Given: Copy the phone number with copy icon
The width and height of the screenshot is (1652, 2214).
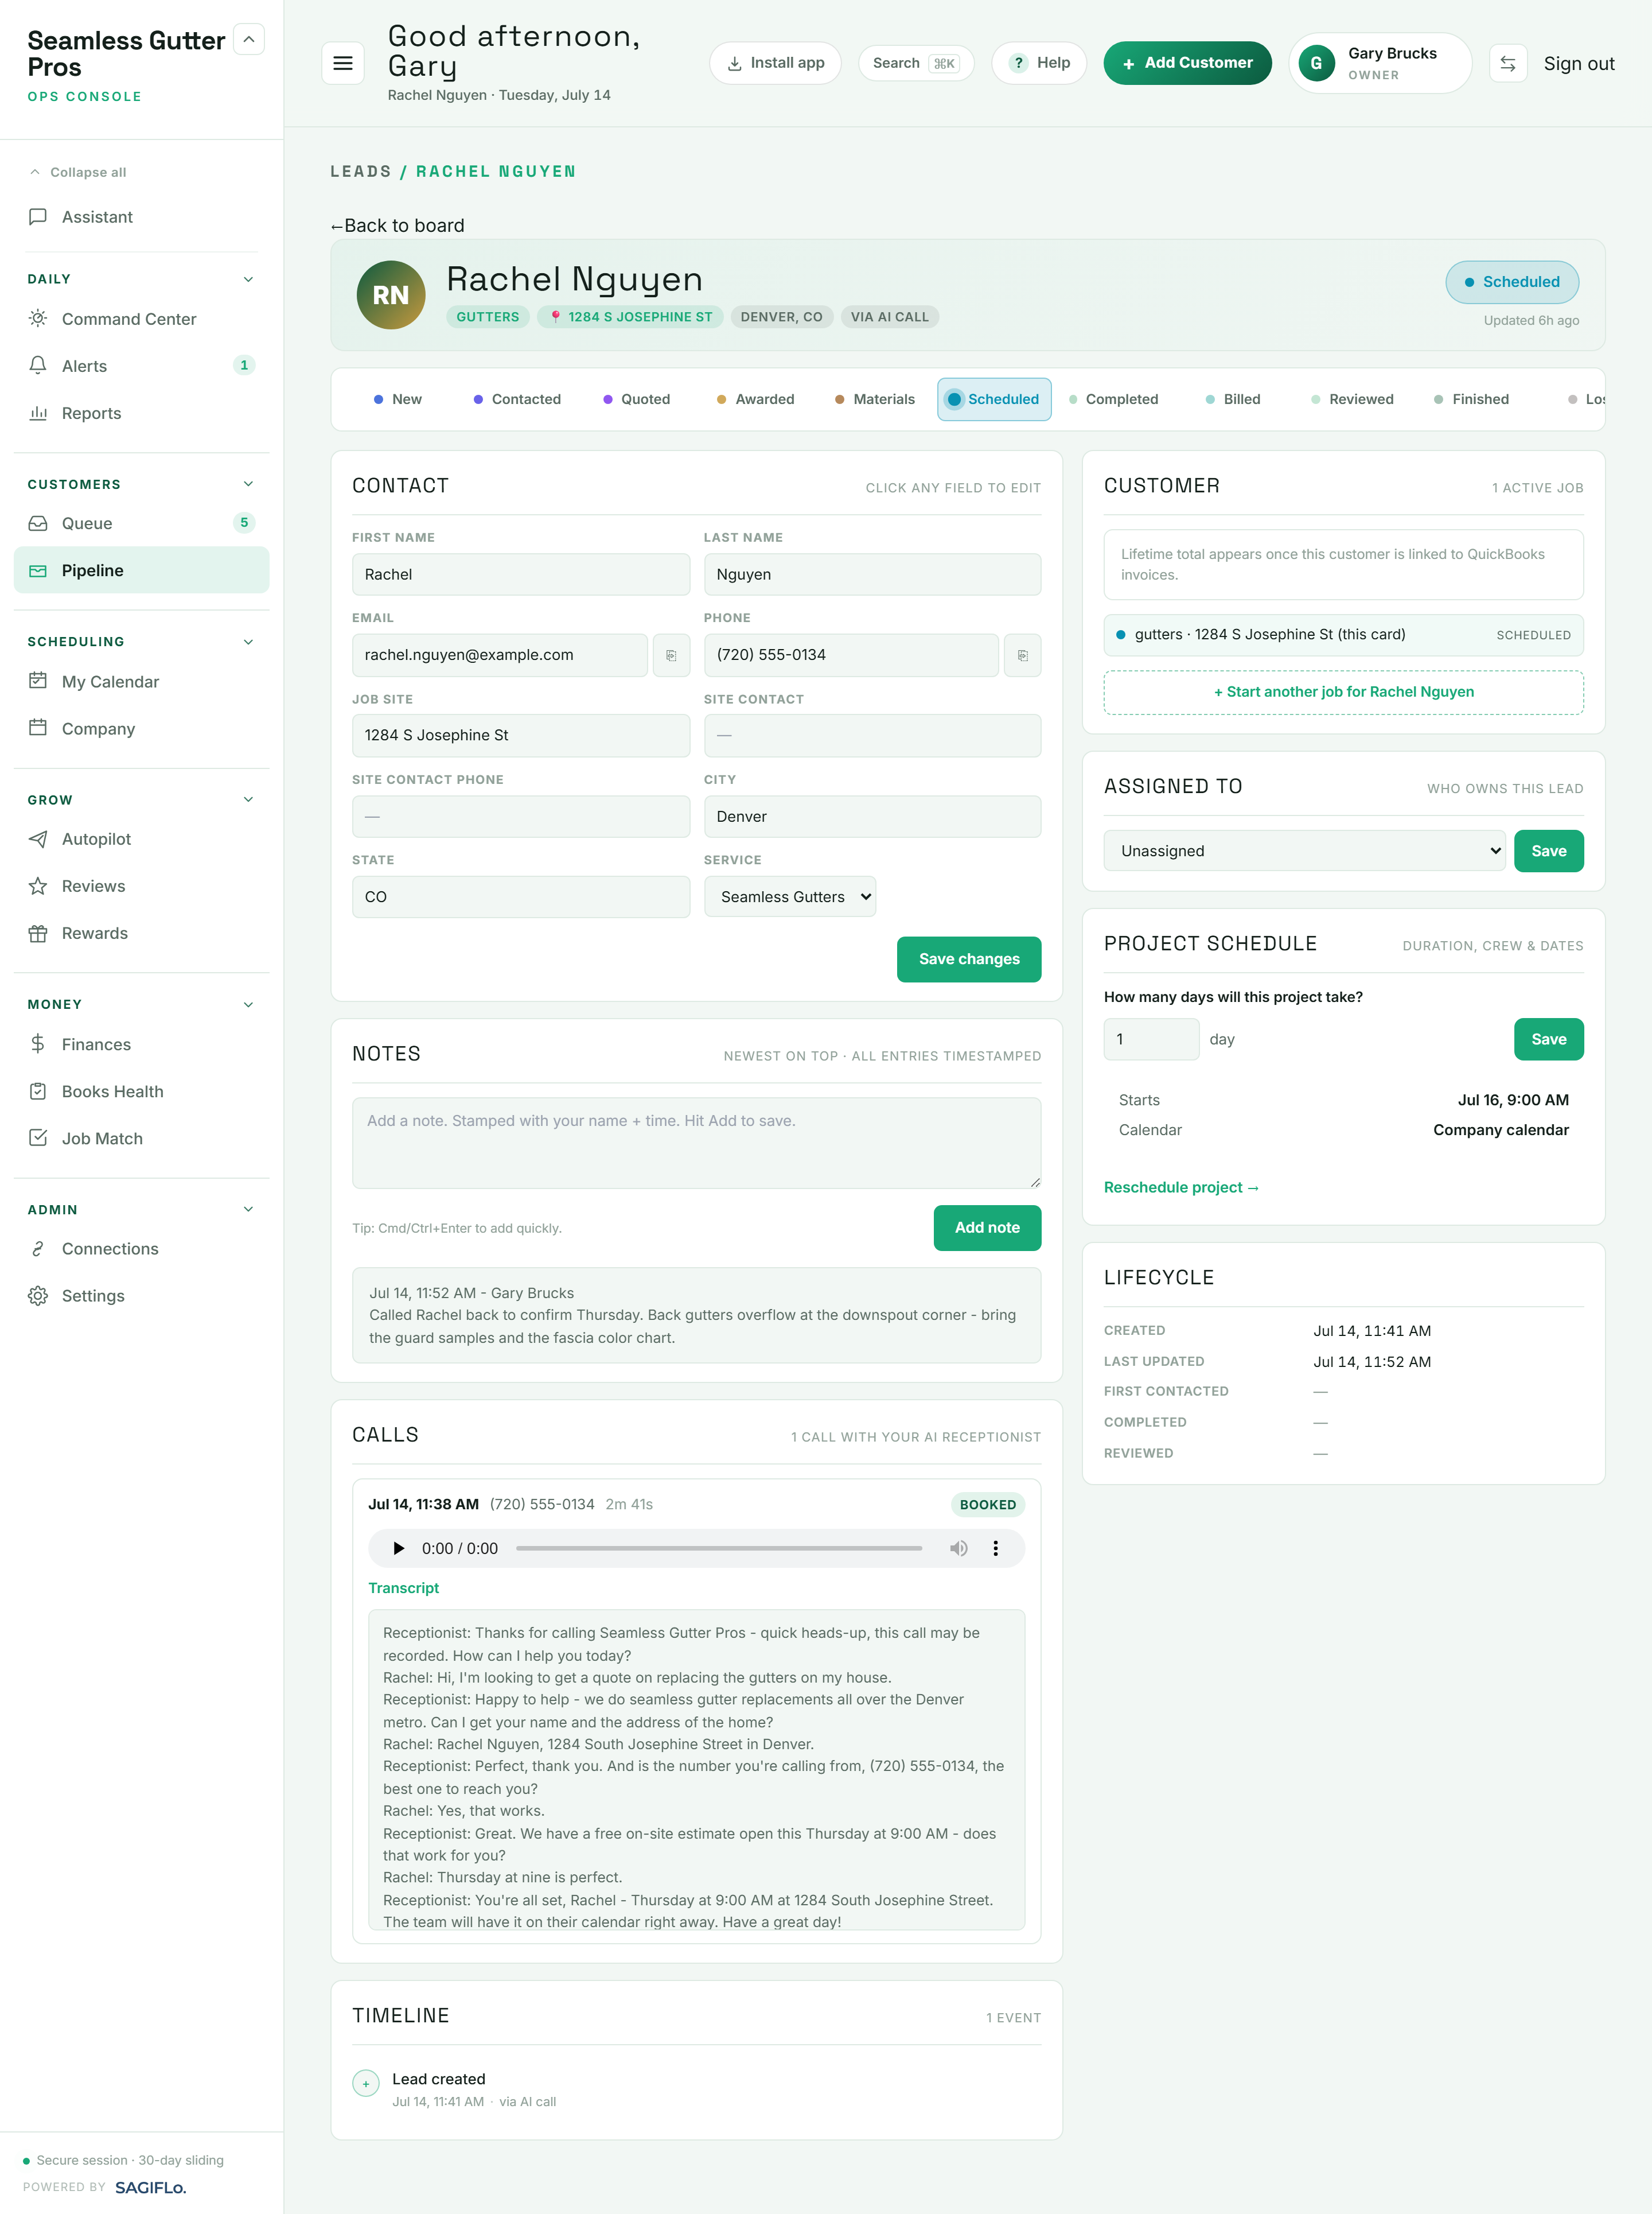Looking at the screenshot, I should pyautogui.click(x=1022, y=655).
